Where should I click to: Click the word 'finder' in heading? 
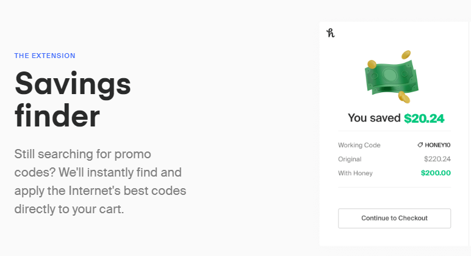click(57, 116)
